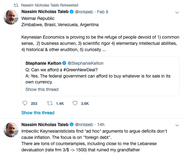Click verified badge beside Taleb's name, Feb 9 tweet
Viewport: 182px width, 156px height.
pos(72,12)
